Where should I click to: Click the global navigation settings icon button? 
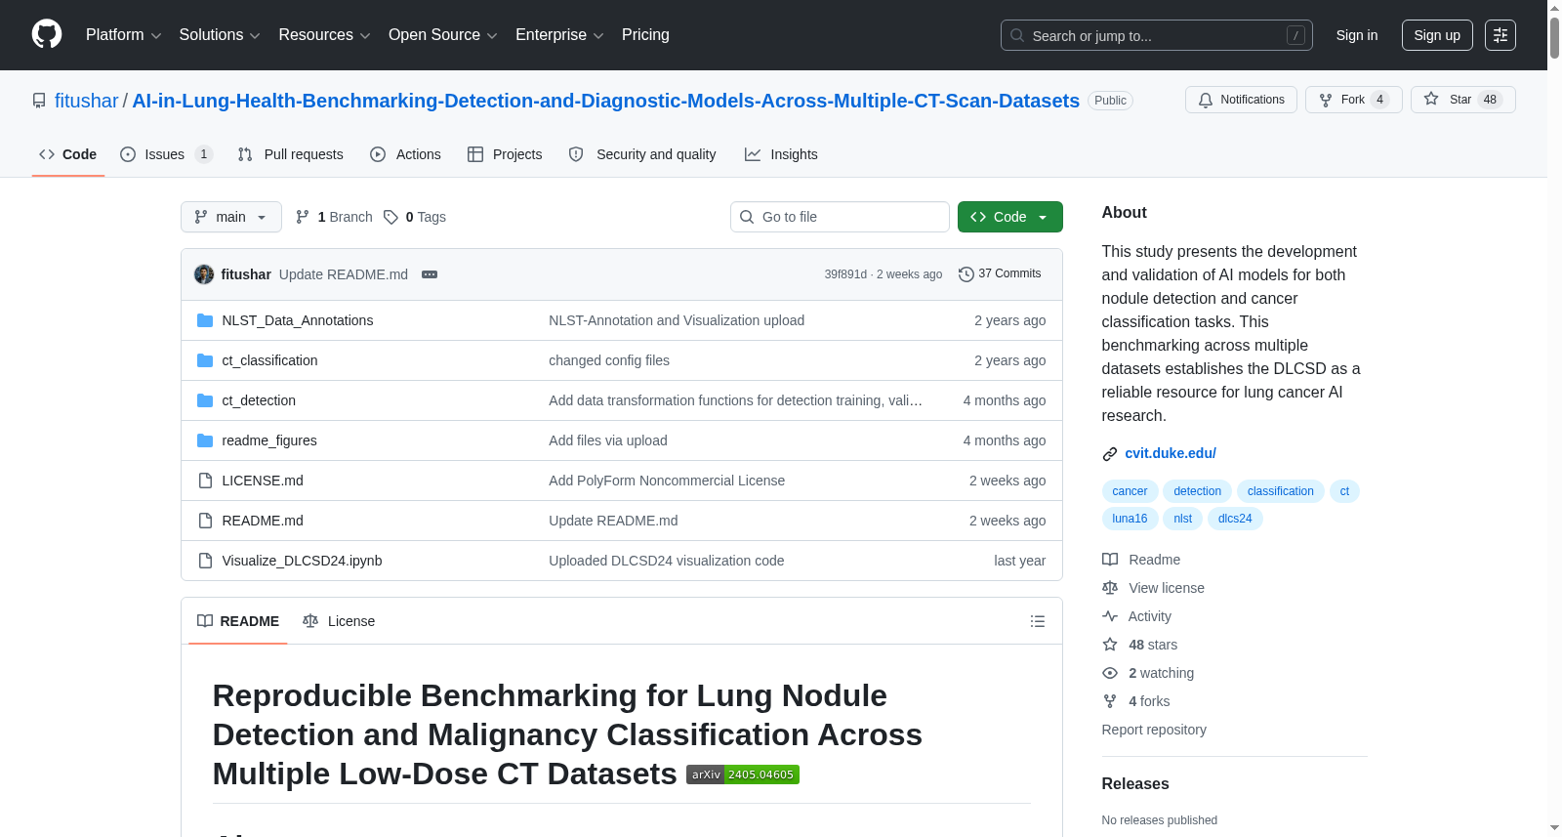[x=1500, y=35]
